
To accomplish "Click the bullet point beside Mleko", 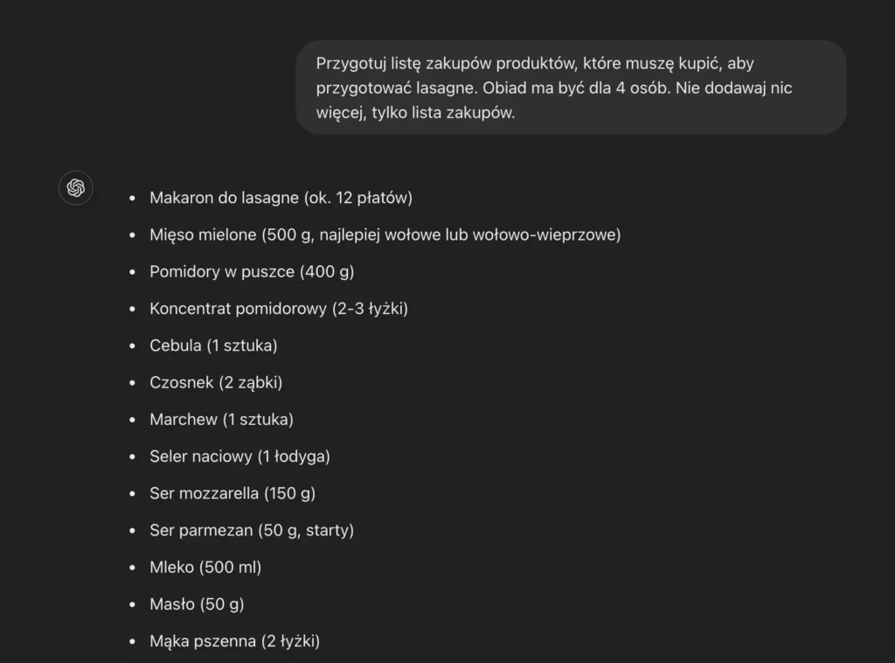I will [133, 568].
